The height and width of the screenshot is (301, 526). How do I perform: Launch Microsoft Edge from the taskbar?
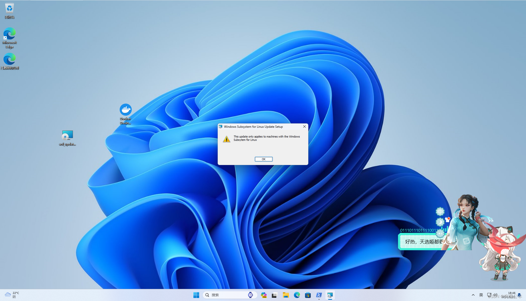[297, 295]
